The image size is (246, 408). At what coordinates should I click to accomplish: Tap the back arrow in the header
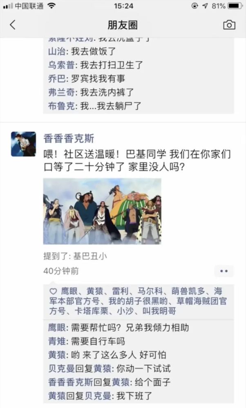point(13,25)
